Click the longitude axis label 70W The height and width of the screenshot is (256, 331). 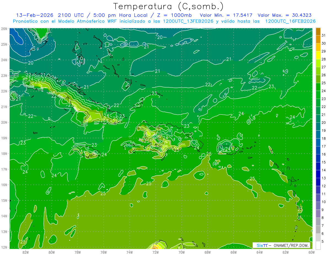click(181, 252)
